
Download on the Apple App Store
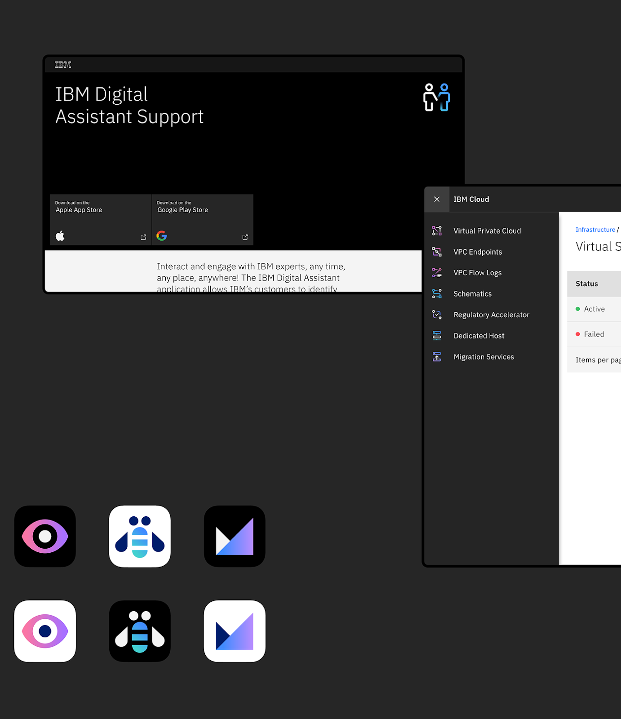pos(101,220)
